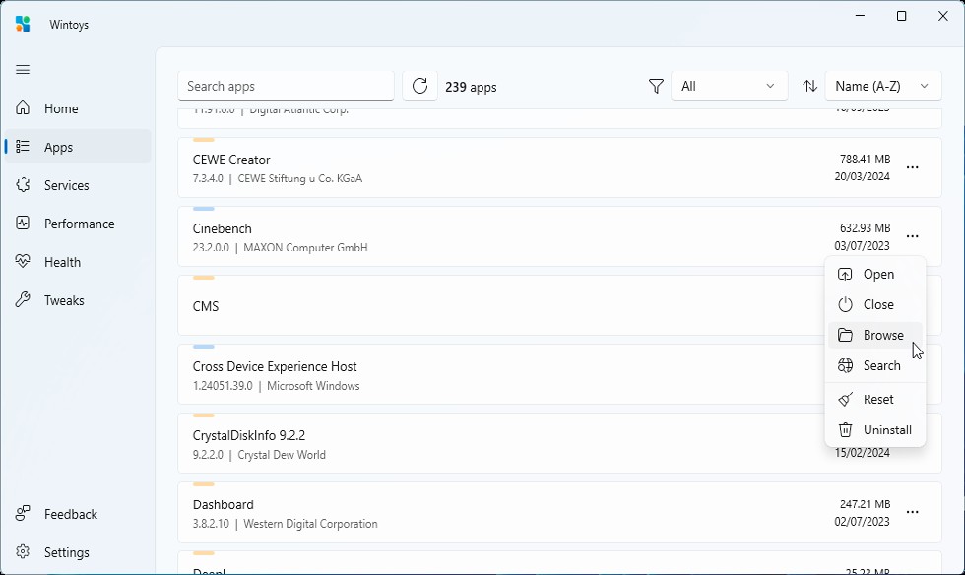Toggle the hamburger navigation menu
The width and height of the screenshot is (965, 575).
23,70
